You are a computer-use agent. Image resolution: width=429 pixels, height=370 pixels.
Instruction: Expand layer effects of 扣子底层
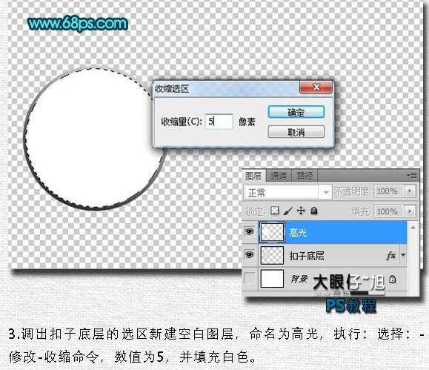tap(403, 255)
